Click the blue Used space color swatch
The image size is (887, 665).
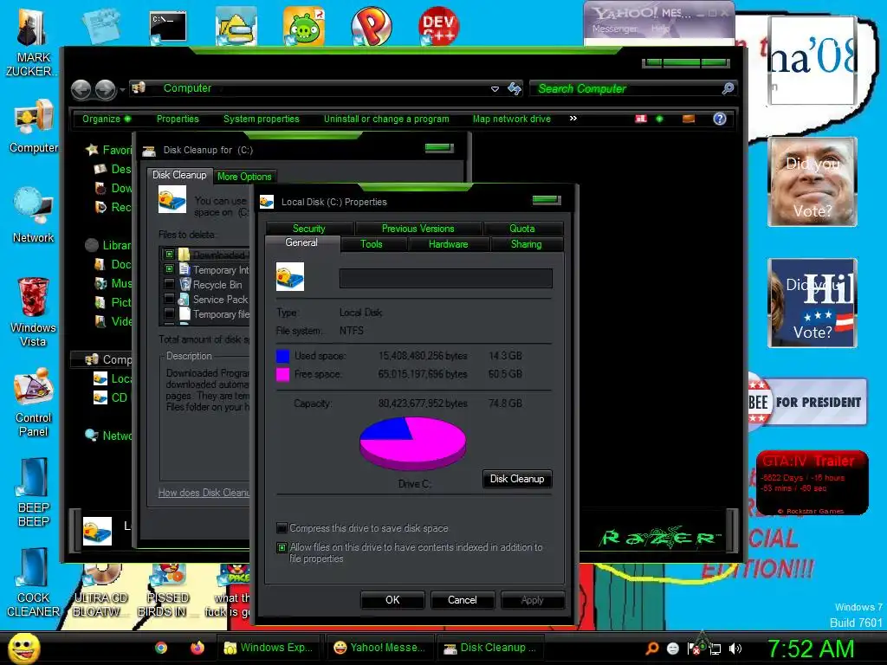click(283, 356)
